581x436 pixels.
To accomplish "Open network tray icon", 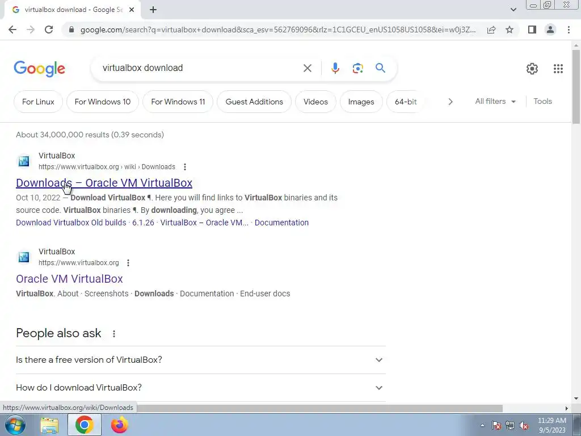I will tap(510, 425).
